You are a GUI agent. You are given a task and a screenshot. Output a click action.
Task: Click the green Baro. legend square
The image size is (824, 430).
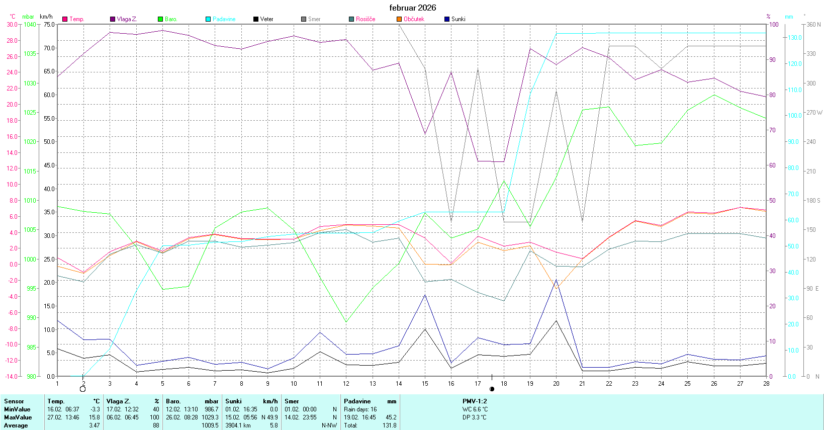160,19
